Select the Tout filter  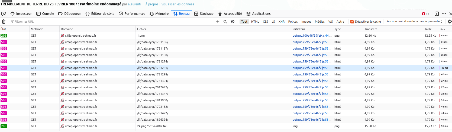tap(244, 22)
